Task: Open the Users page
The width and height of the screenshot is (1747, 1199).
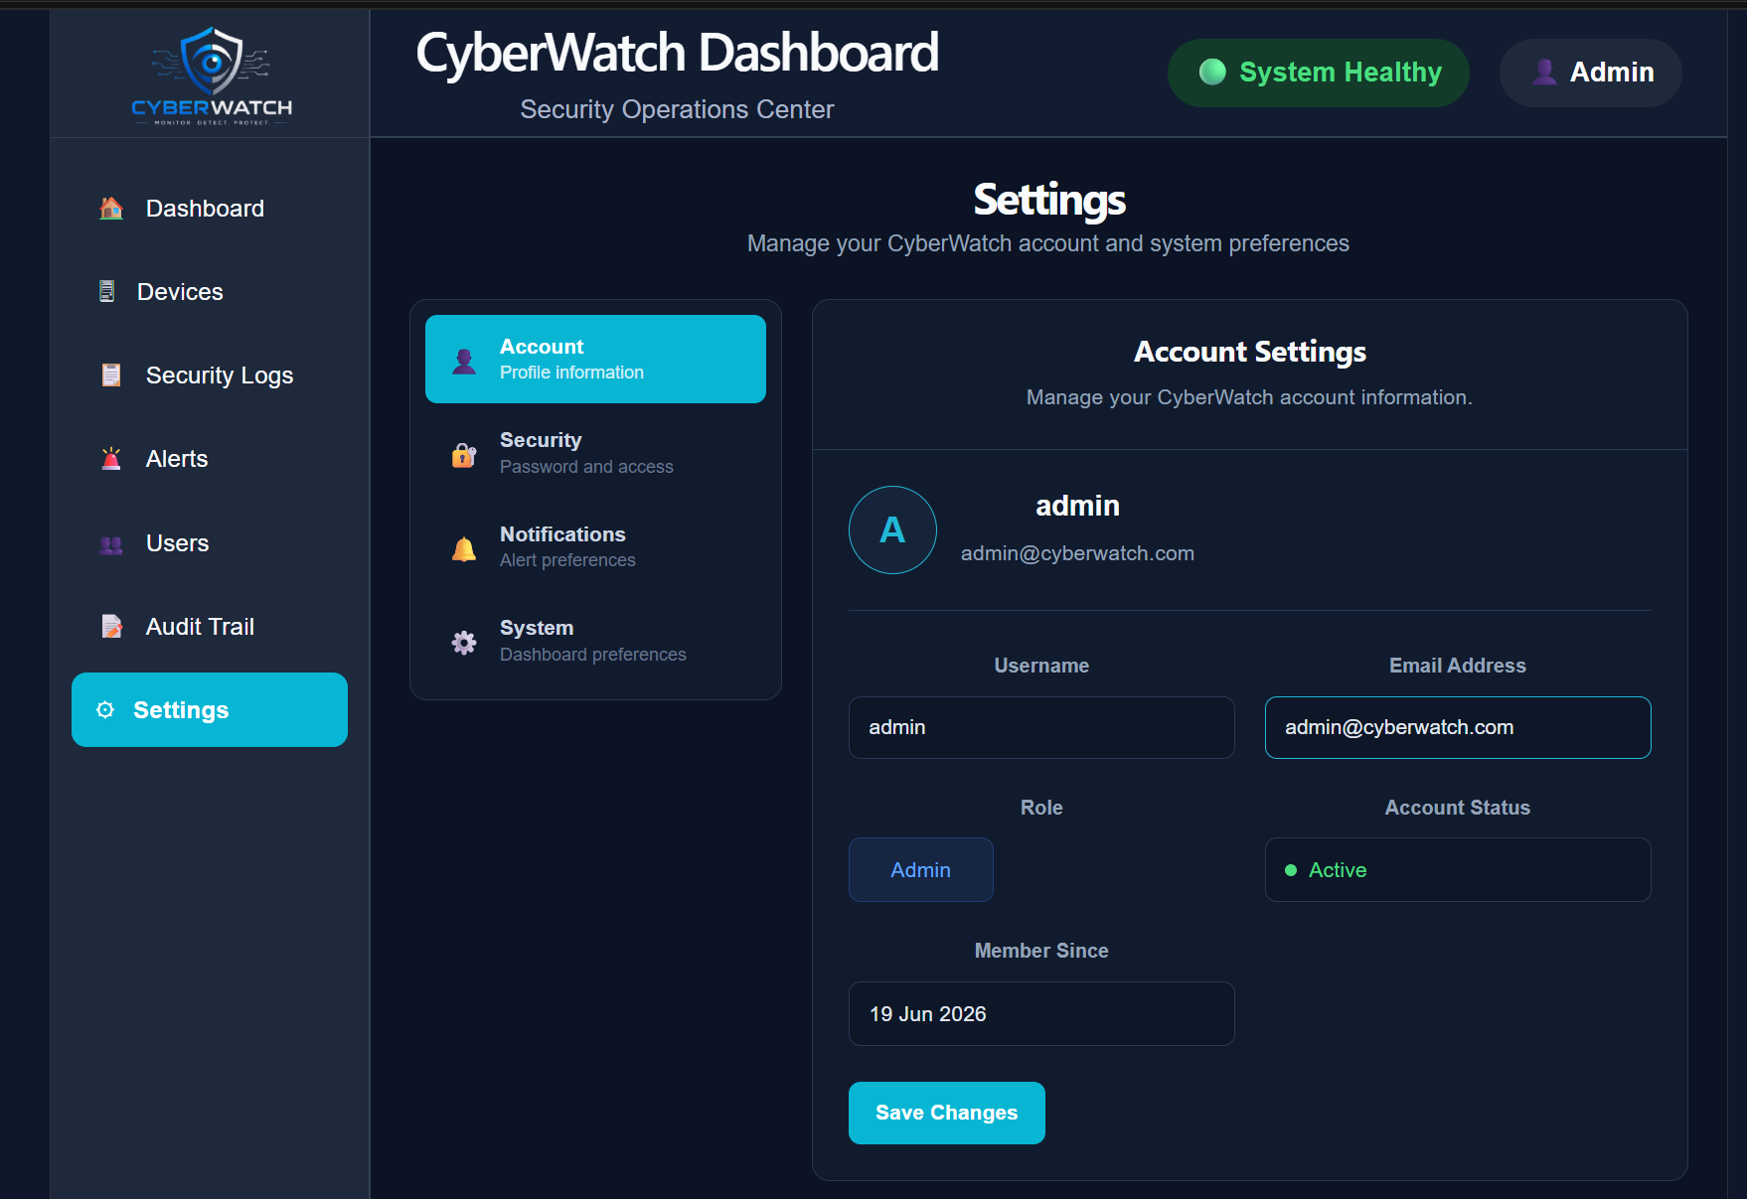Action: coord(210,543)
